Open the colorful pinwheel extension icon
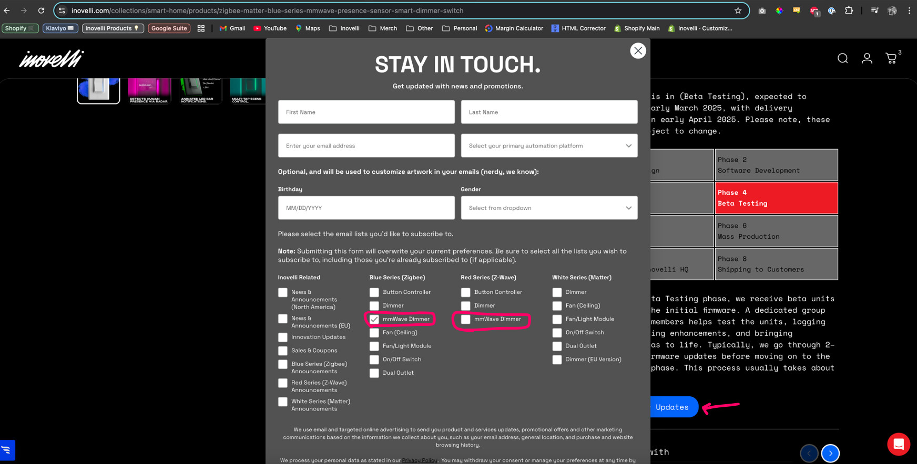The height and width of the screenshot is (464, 917). coord(779,10)
